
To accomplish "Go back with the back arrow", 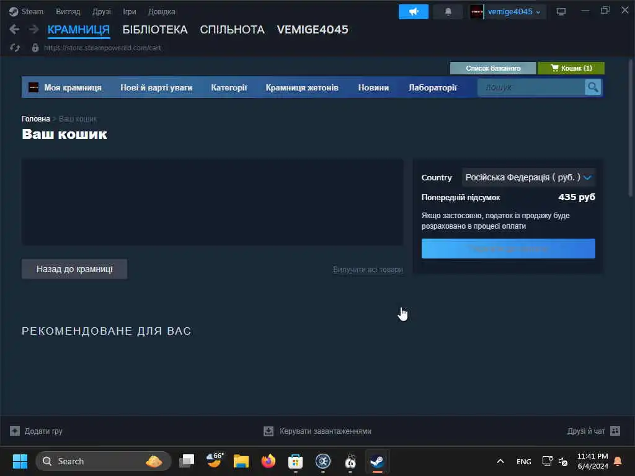I will (x=14, y=29).
